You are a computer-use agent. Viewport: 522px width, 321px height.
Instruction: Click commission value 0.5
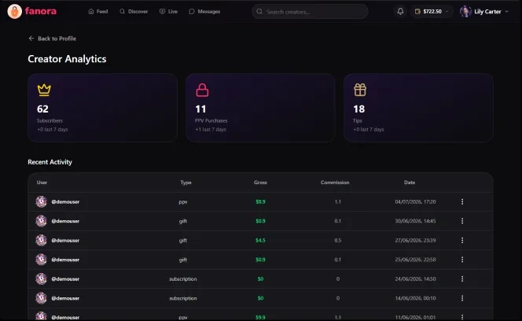337,240
